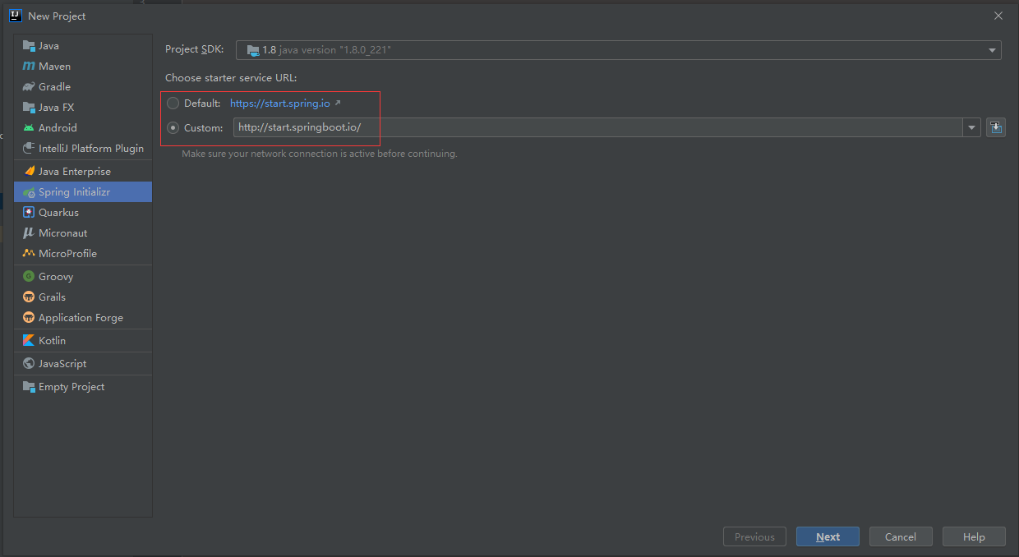1019x557 pixels.
Task: Close the New Project dialog
Action: coord(998,16)
